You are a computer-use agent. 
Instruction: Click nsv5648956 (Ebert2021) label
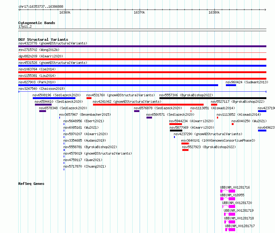(84, 121)
